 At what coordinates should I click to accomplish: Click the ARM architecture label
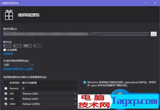click(x=12, y=104)
